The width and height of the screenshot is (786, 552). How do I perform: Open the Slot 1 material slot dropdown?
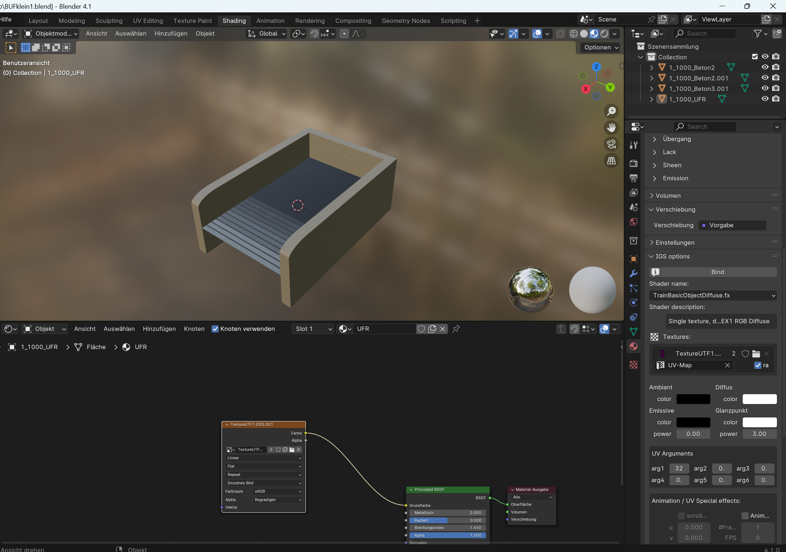pyautogui.click(x=313, y=329)
